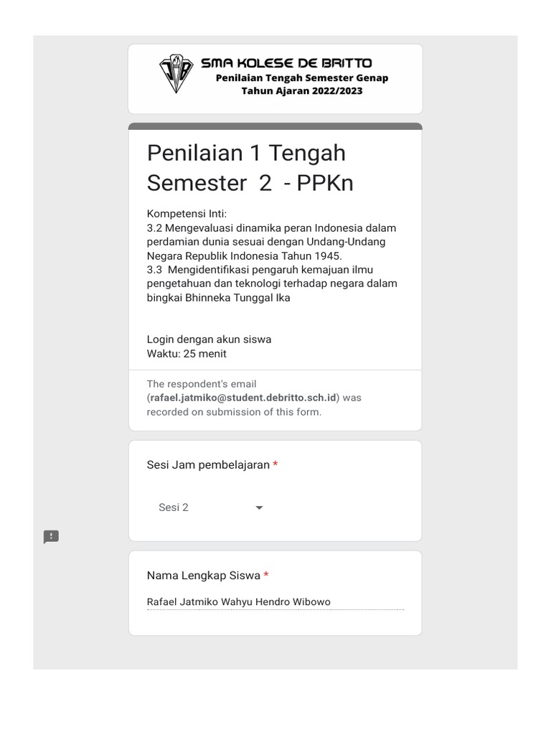Click the JB school logo emblem
Viewport: 551px width, 735px height.
click(176, 74)
